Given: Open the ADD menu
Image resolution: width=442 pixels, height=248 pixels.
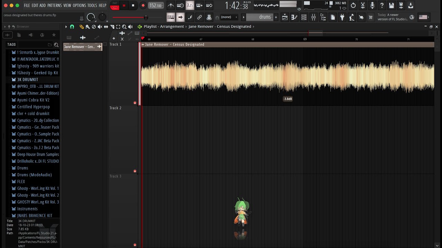Looking at the screenshot, I should click(42, 6).
